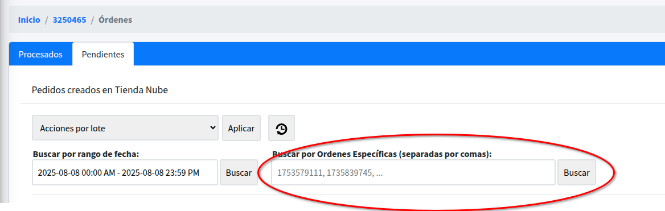The height and width of the screenshot is (211, 665).
Task: Click the Acciones por lote chevron arrow
Action: point(213,127)
